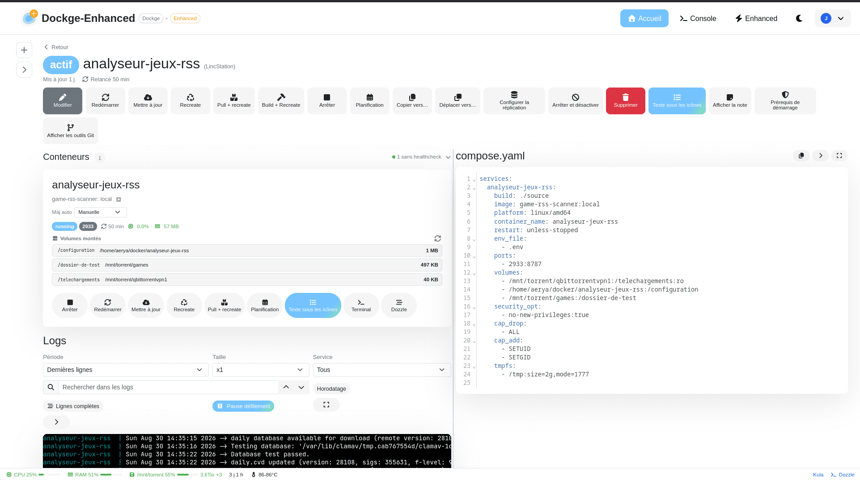This screenshot has width=860, height=480.
Task: Click the container's Redémarrer button
Action: (x=108, y=305)
